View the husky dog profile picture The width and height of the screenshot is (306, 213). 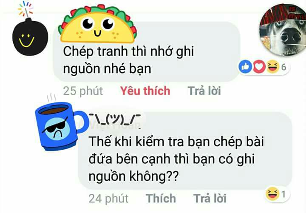tap(283, 30)
